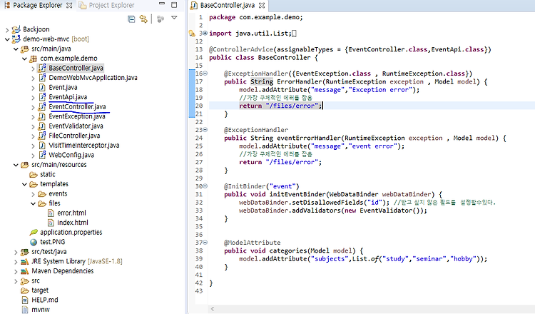This screenshot has width=535, height=314.
Task: Collapse the files folder
Action: point(33,203)
